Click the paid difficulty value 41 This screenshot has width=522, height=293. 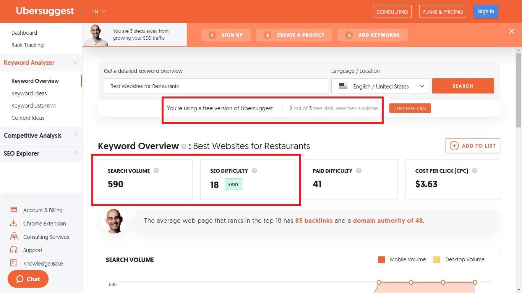click(x=317, y=184)
